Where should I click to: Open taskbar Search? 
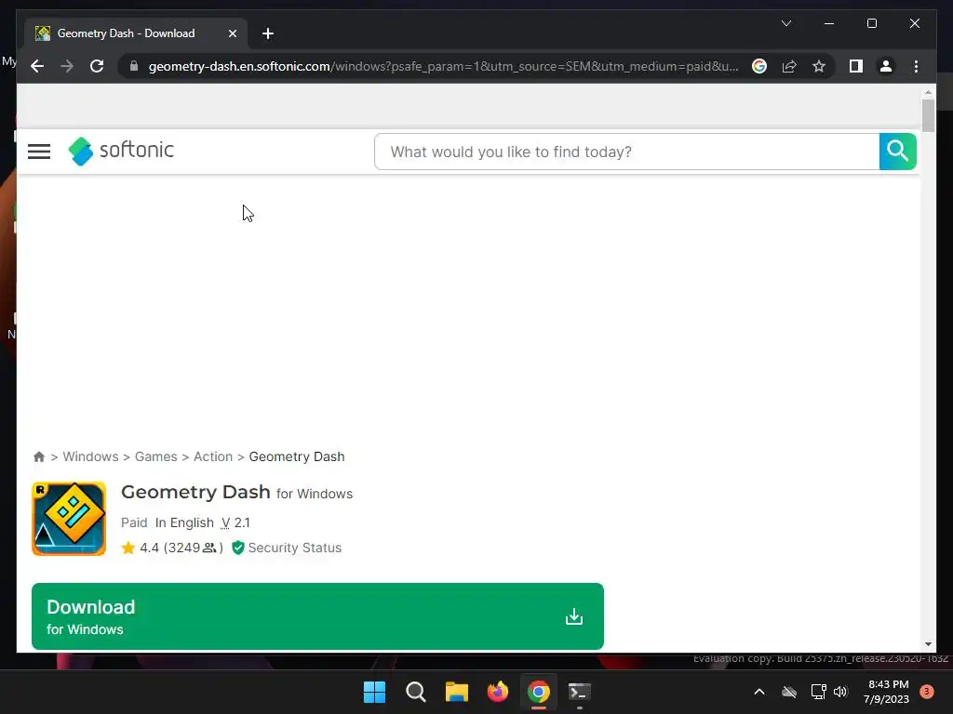[x=416, y=692]
